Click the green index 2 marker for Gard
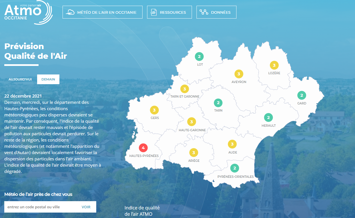 [x=302, y=95]
